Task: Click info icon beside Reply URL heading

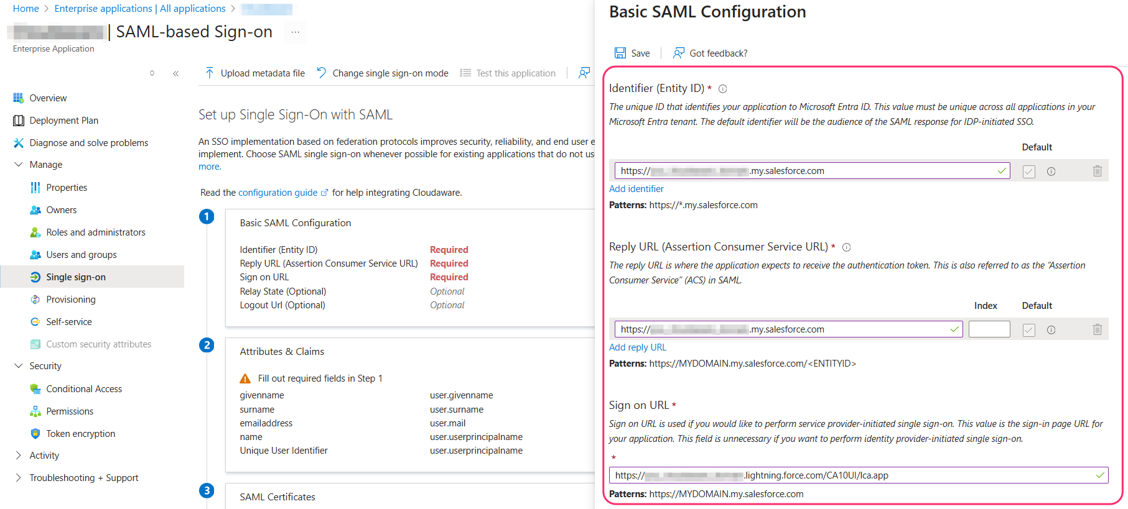Action: 846,247
